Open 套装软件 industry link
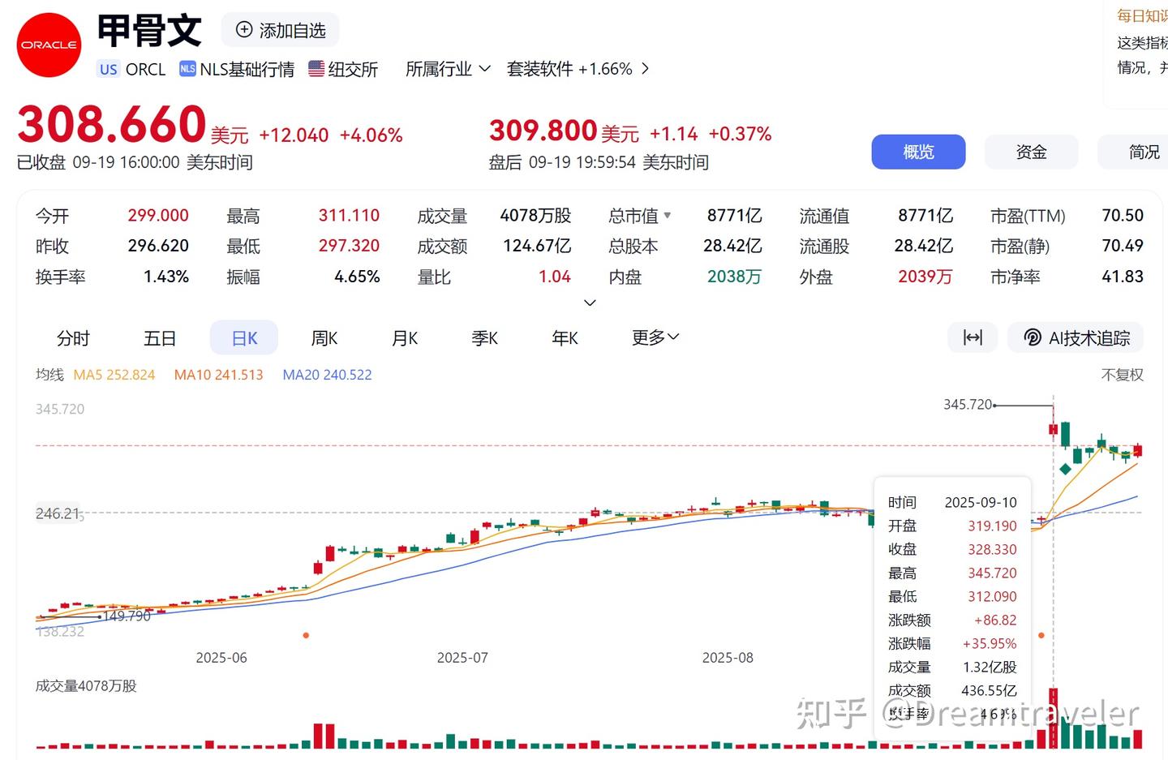1168x760 pixels. 569,69
